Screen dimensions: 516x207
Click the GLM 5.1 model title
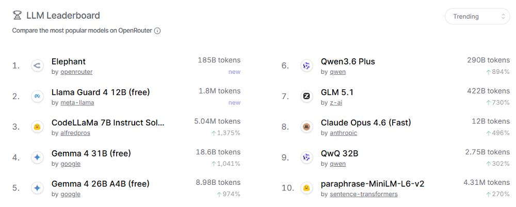click(x=337, y=92)
